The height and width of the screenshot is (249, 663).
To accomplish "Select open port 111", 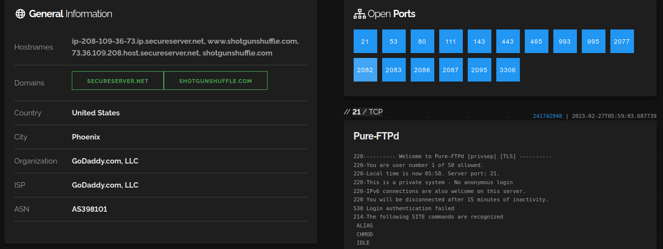I will (451, 41).
